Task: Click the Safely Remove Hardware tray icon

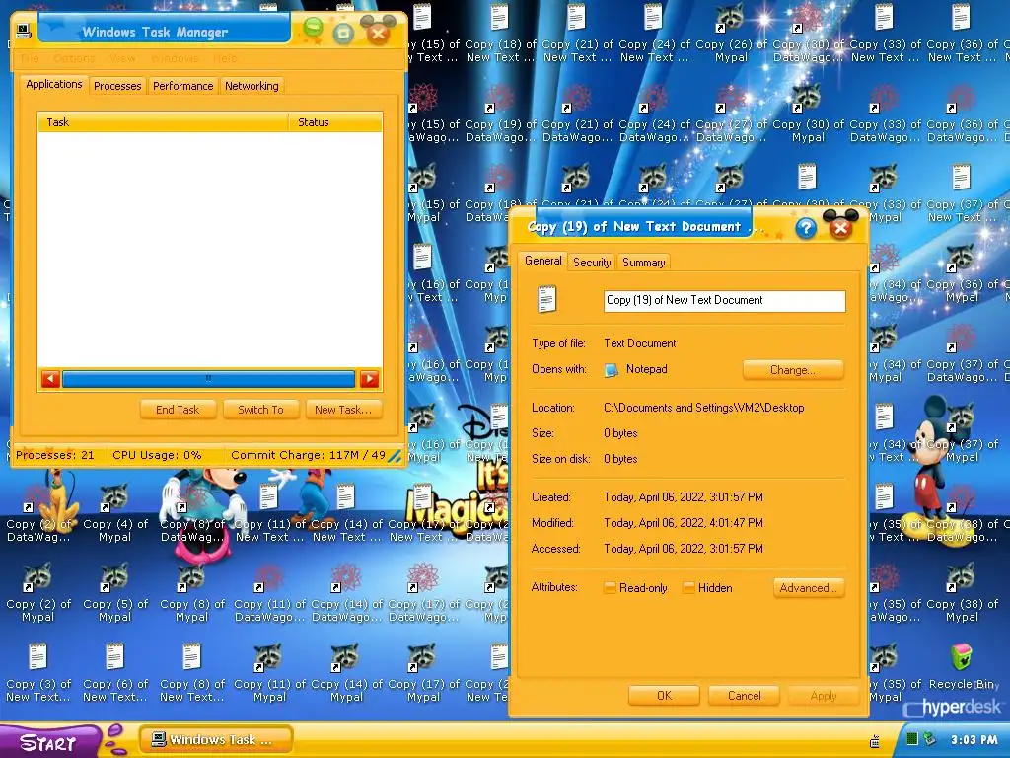Action: 929,739
